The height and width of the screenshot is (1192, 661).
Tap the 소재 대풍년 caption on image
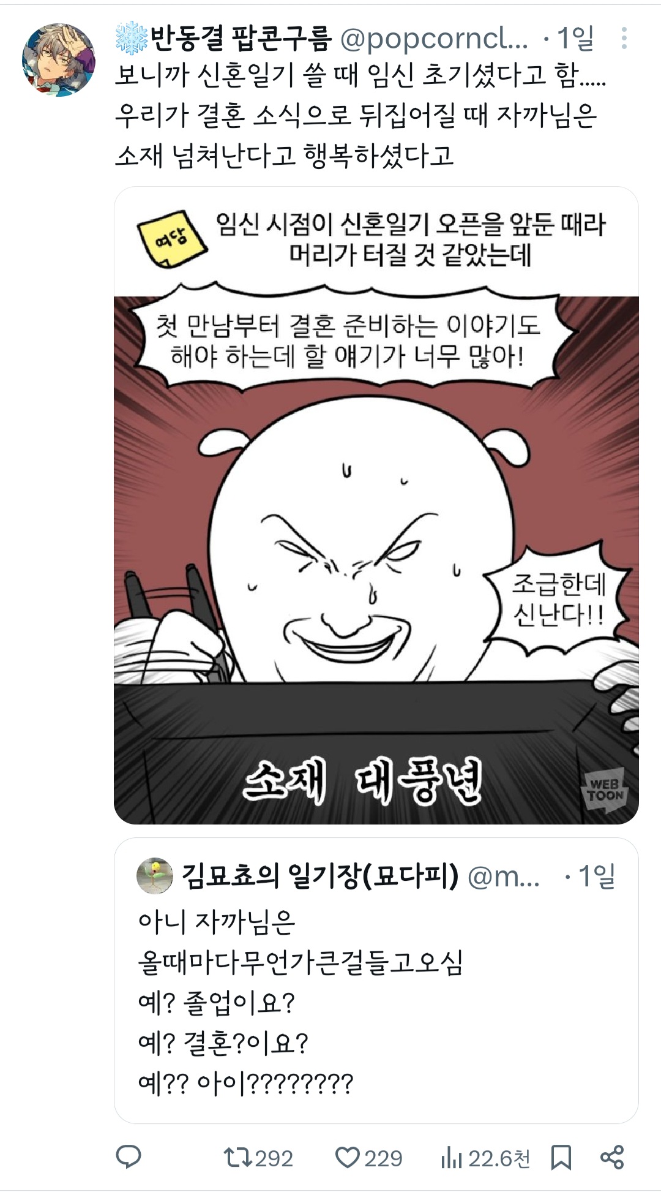coord(362,781)
